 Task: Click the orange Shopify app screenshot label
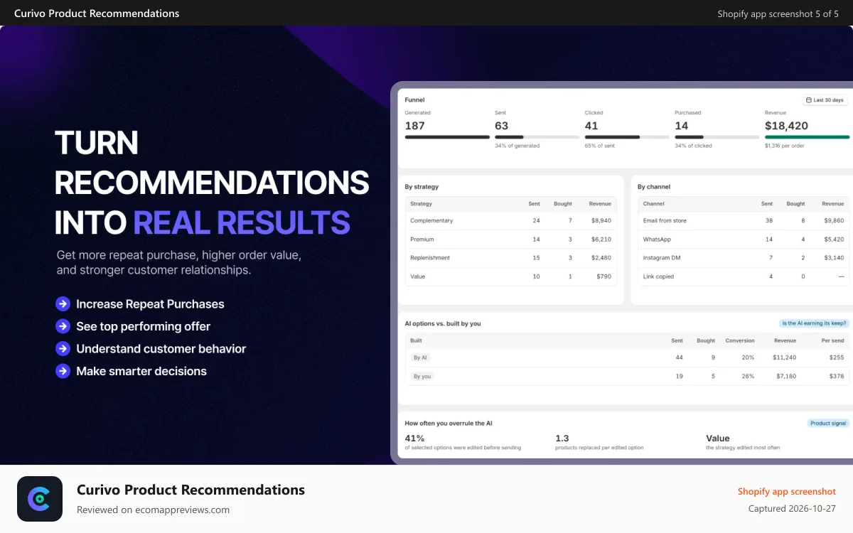point(787,491)
